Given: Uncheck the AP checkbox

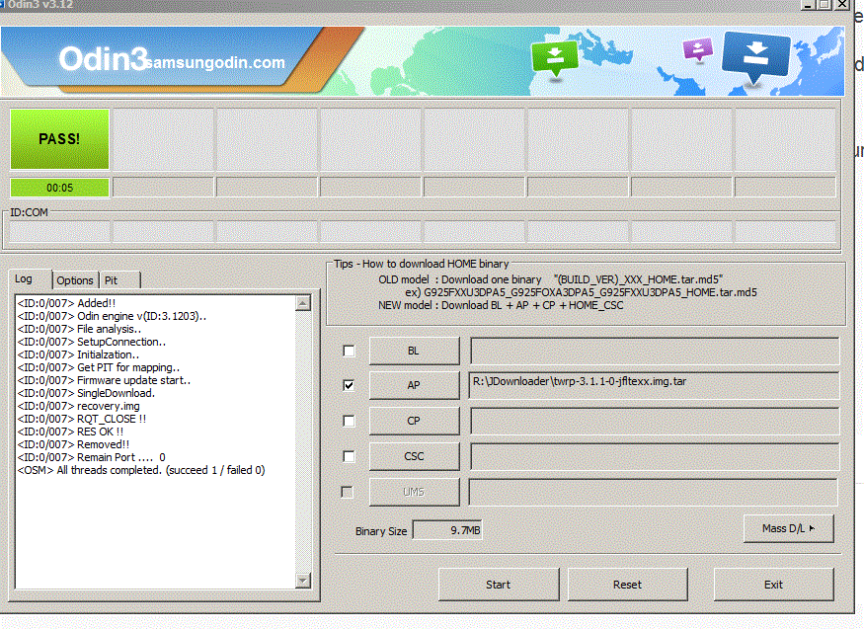Looking at the screenshot, I should (349, 385).
